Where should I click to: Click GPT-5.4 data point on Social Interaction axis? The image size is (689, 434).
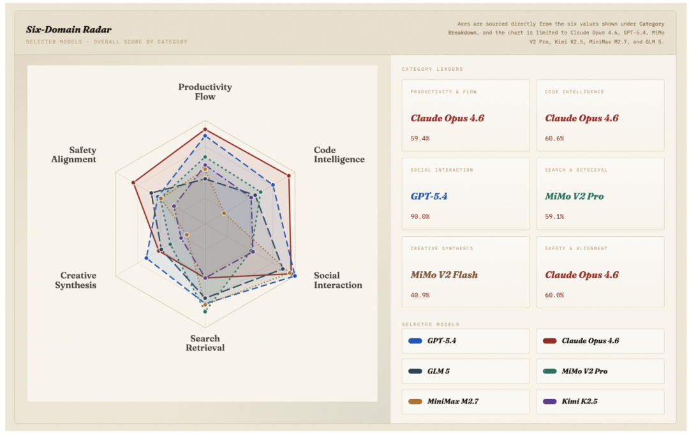click(295, 276)
